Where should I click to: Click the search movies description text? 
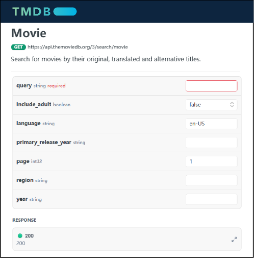pyautogui.click(x=106, y=59)
